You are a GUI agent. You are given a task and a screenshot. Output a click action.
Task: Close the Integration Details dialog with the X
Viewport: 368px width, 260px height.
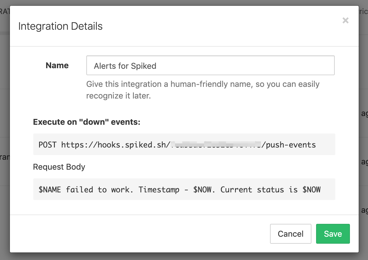point(346,20)
